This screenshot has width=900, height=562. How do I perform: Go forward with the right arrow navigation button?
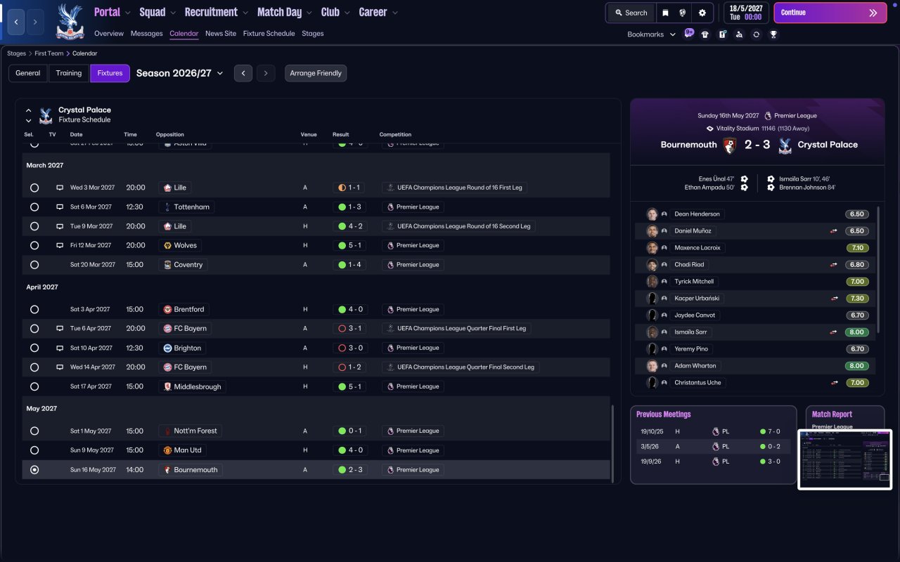point(35,22)
